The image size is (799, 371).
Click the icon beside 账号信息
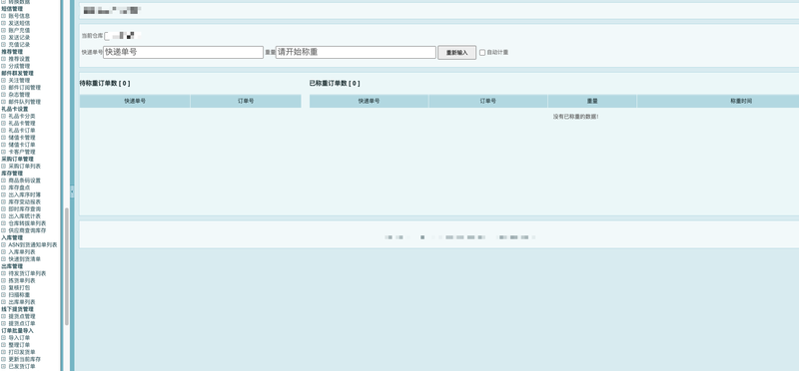pos(4,16)
